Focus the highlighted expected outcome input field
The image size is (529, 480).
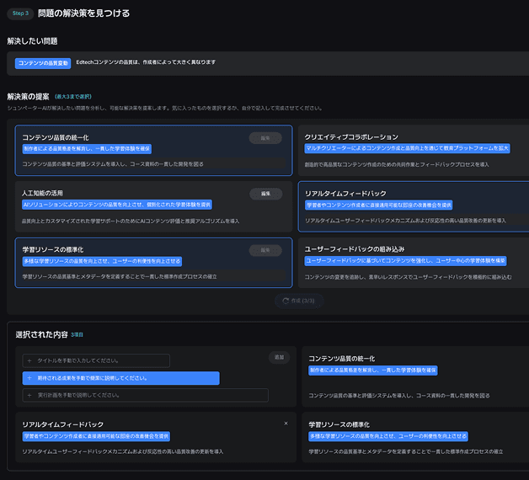(126, 378)
